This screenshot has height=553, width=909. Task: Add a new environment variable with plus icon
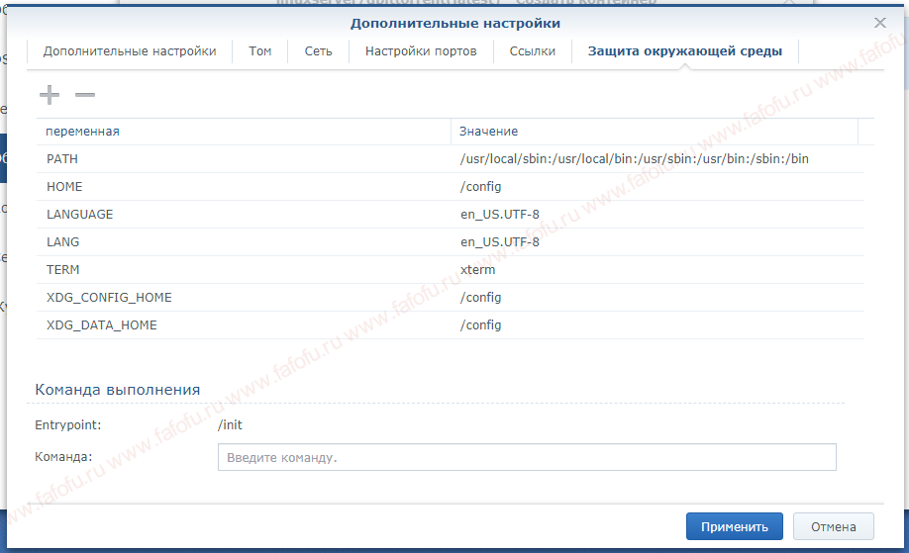click(x=50, y=94)
